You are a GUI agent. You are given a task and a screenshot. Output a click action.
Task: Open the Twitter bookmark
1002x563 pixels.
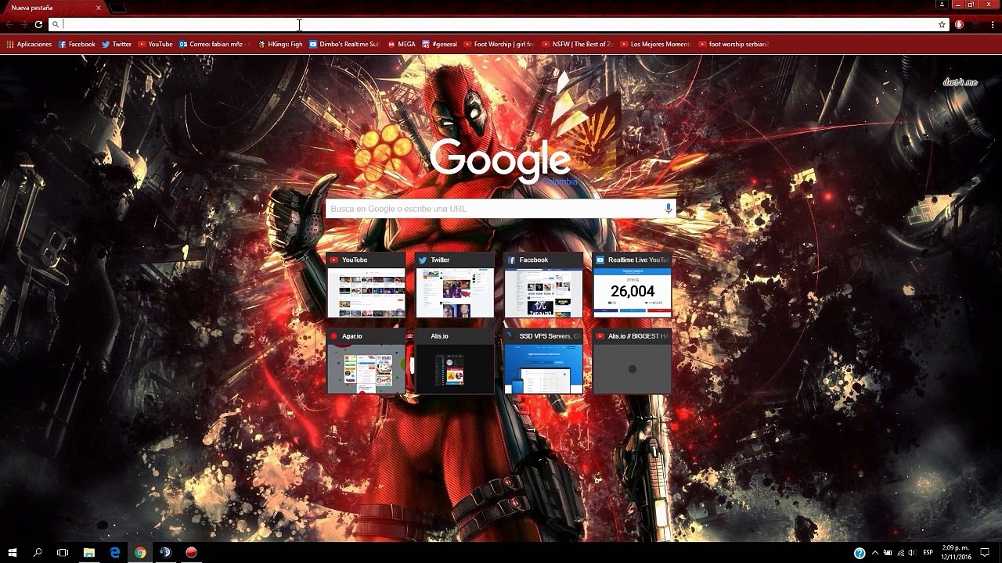117,45
